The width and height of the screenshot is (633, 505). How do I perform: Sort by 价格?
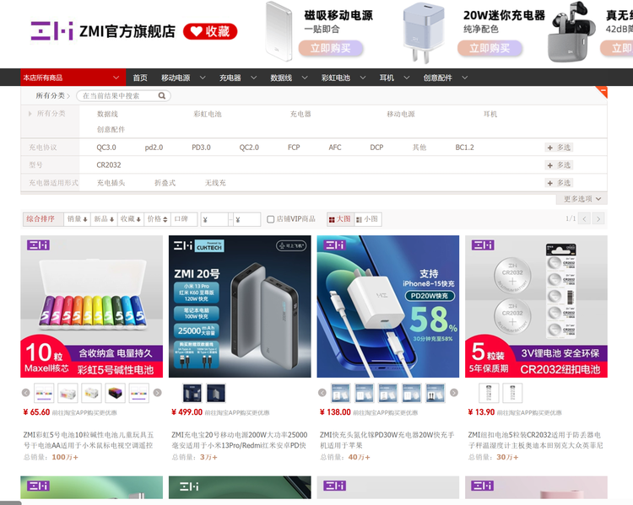(158, 219)
